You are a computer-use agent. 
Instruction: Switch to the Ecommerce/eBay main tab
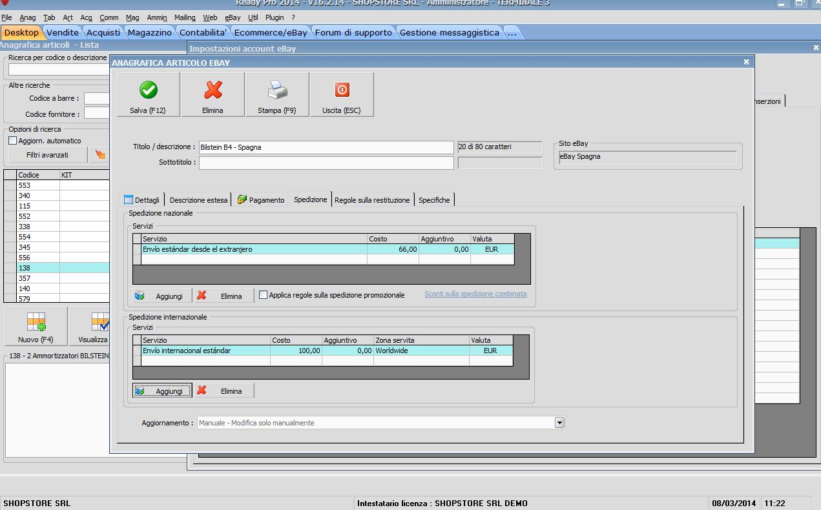(x=271, y=32)
